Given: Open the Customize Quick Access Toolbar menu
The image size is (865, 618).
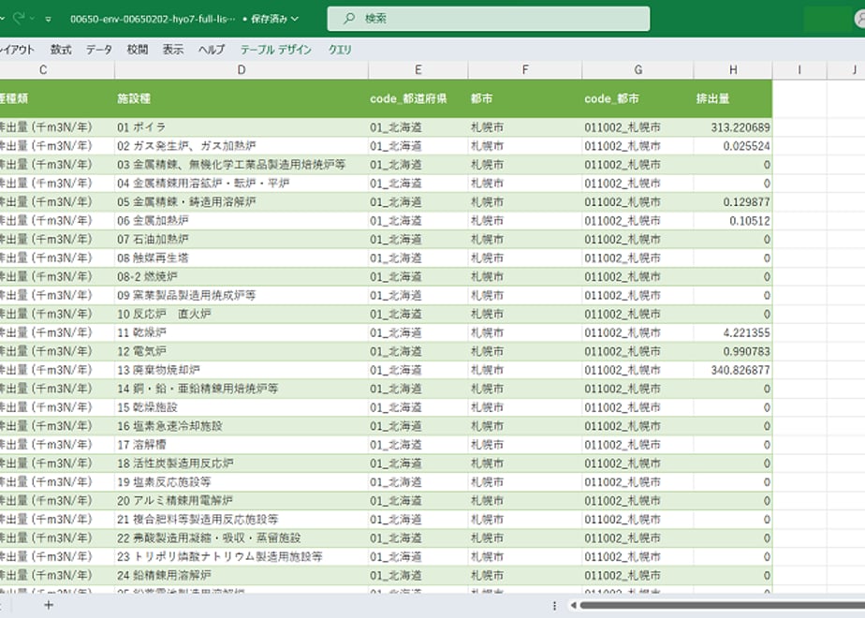Looking at the screenshot, I should click(49, 19).
